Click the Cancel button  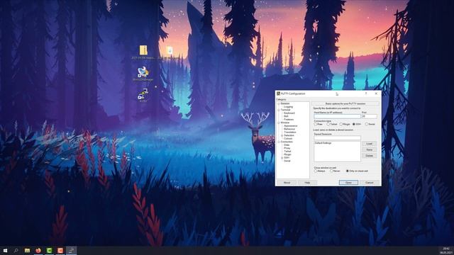tap(369, 183)
